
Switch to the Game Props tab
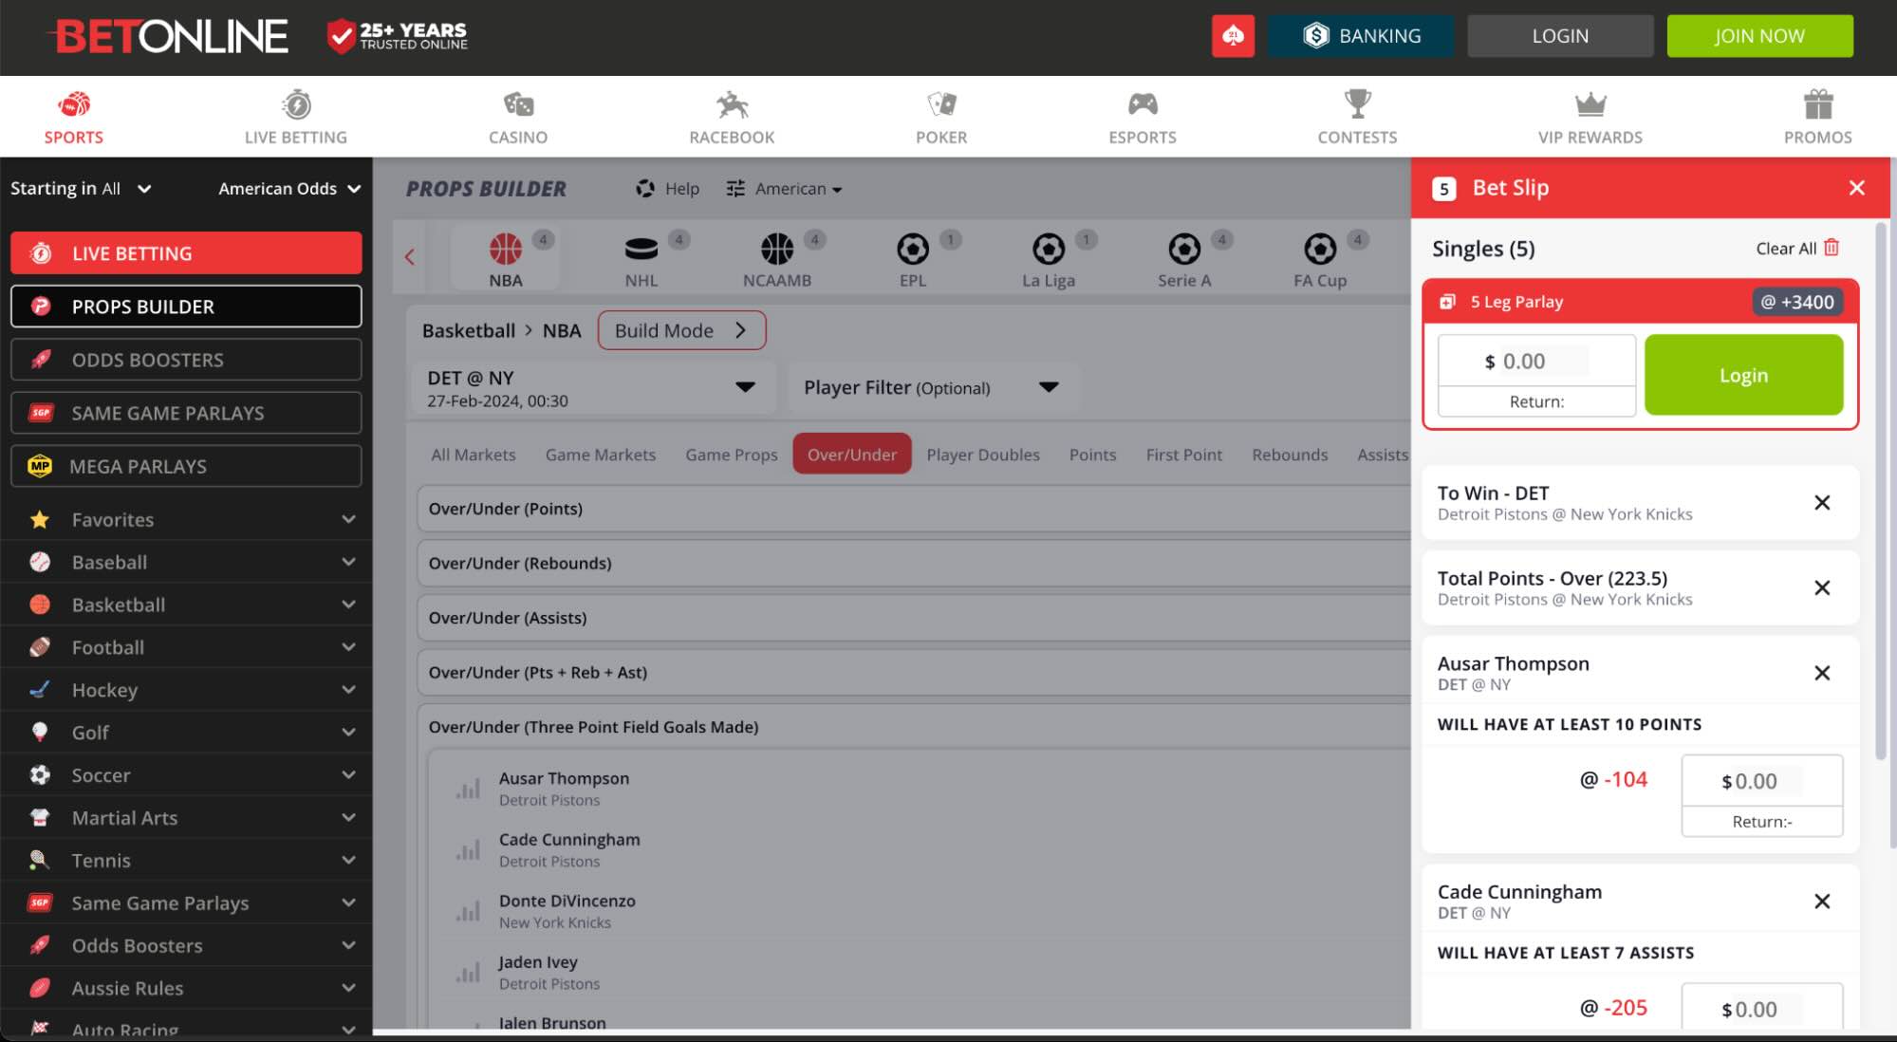732,455
